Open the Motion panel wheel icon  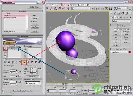(123, 13)
